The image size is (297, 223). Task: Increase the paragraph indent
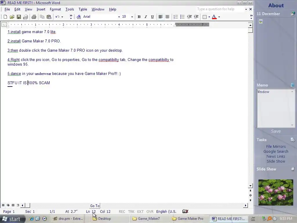point(196,17)
